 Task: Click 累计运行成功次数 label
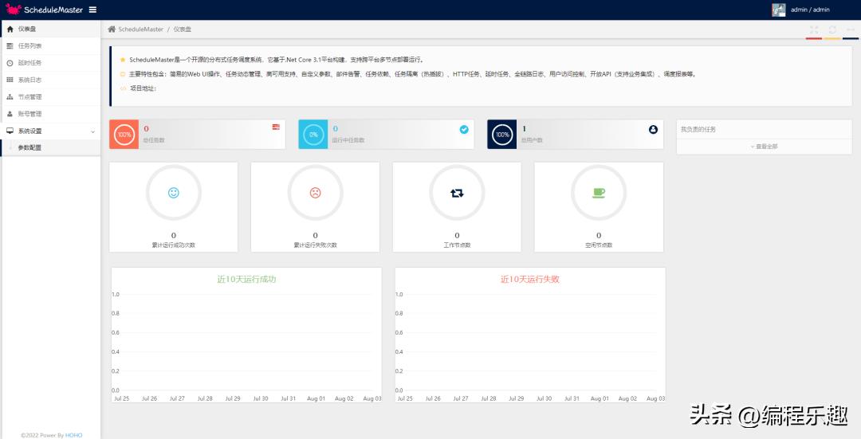coord(174,245)
